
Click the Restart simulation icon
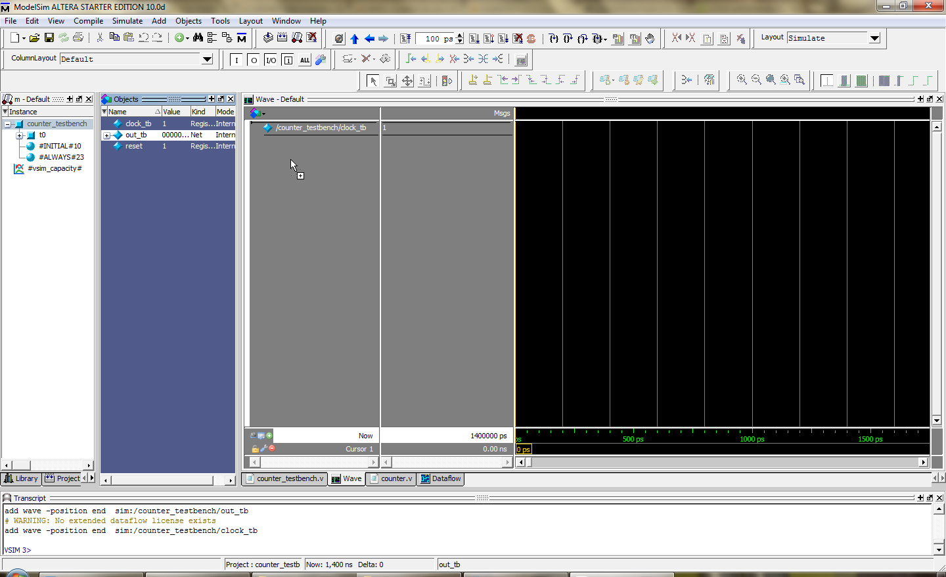(405, 39)
